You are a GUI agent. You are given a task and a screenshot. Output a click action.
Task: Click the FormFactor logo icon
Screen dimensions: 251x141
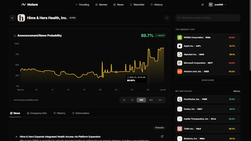point(179,99)
